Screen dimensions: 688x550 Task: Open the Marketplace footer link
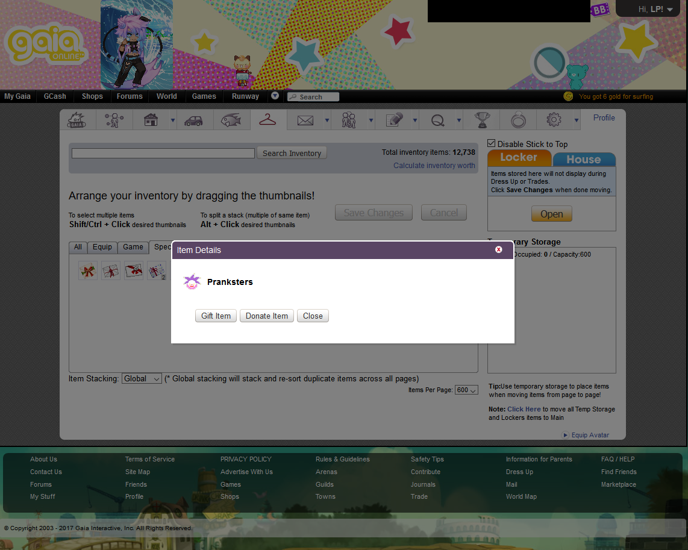619,484
